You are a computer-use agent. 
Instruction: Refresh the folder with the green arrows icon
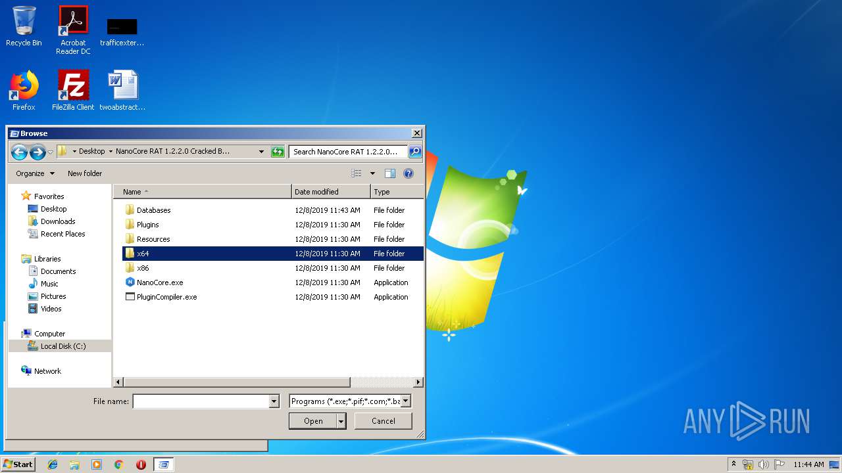(x=277, y=152)
